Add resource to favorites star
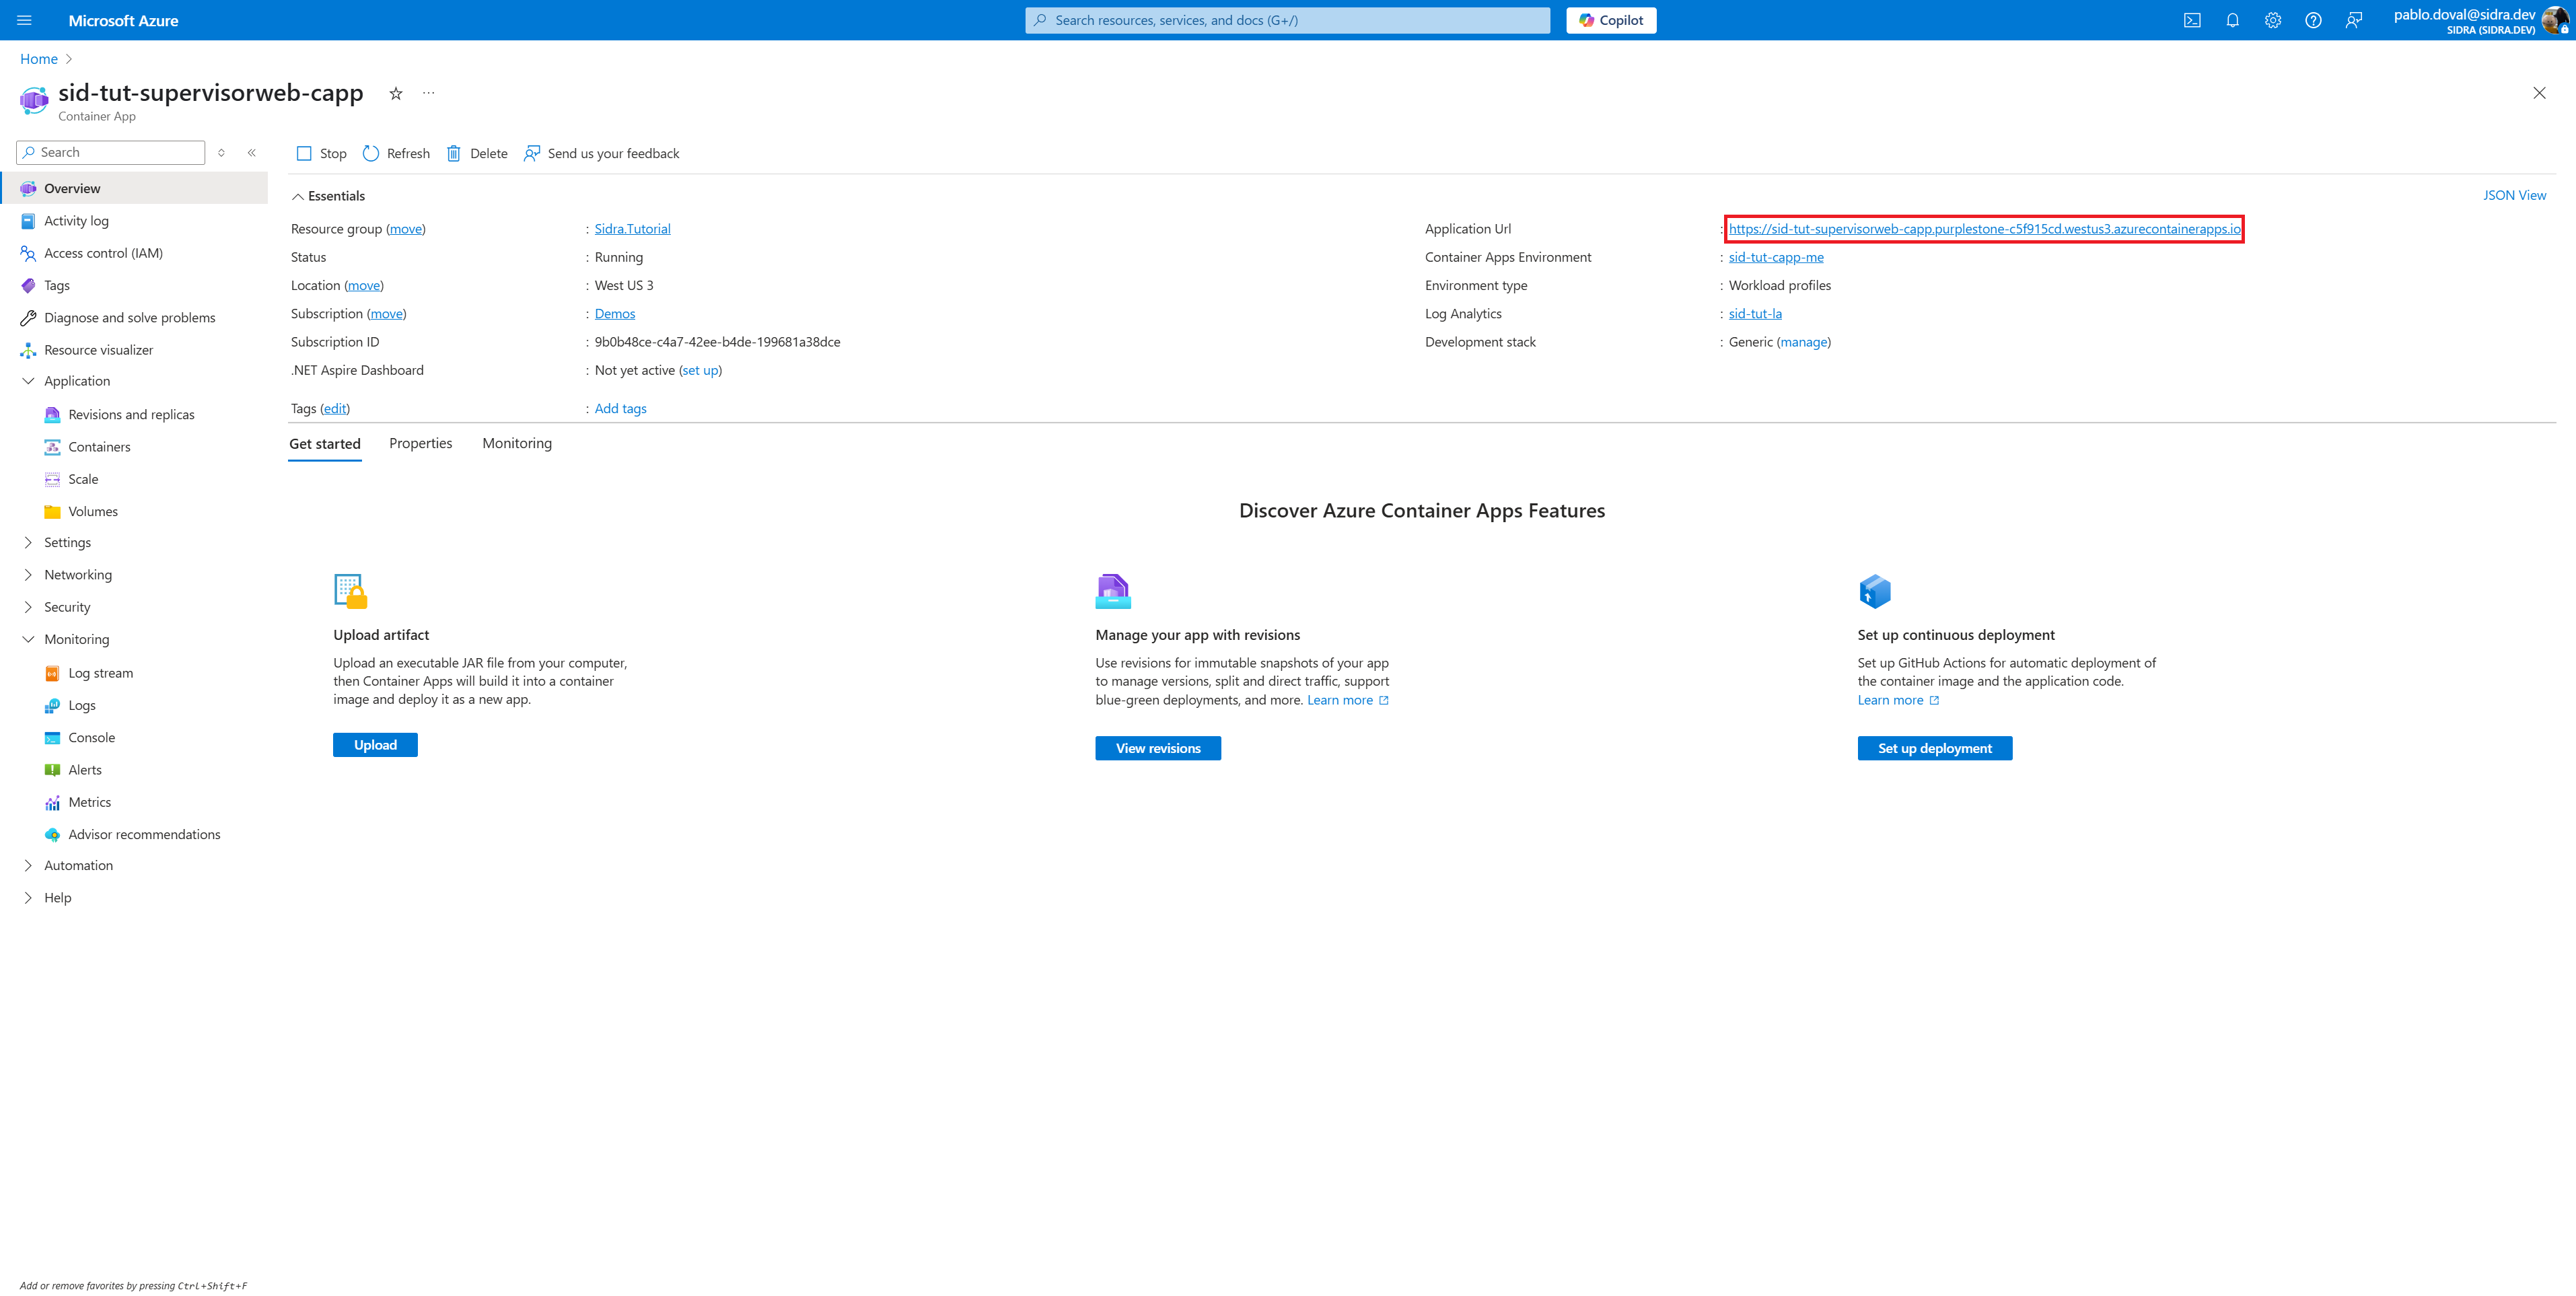 396,93
